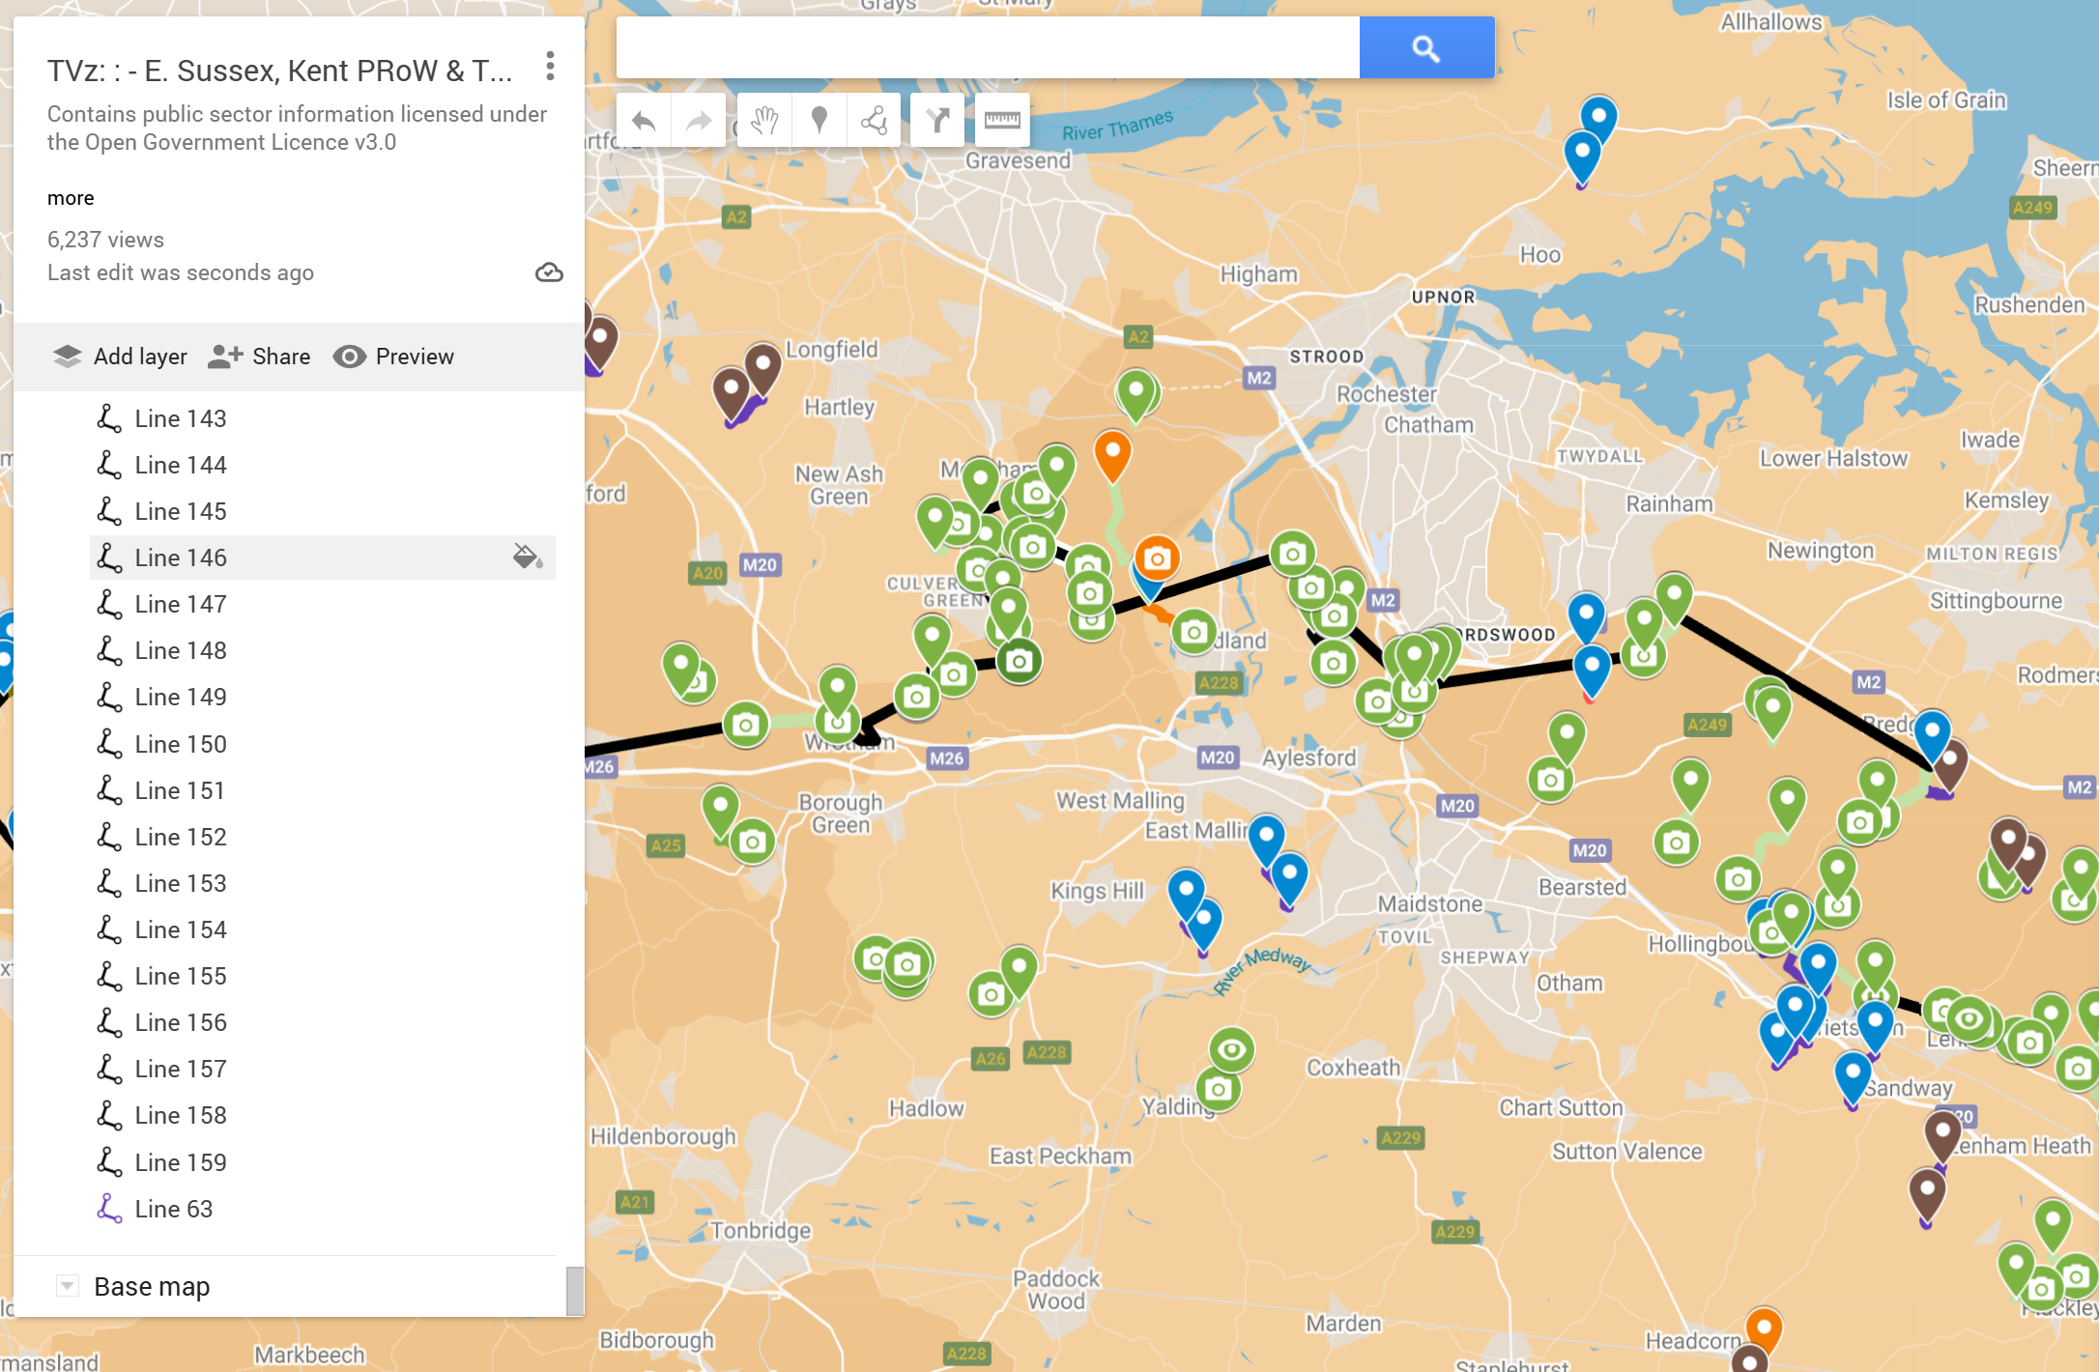Click the cloud save status icon

[x=549, y=272]
